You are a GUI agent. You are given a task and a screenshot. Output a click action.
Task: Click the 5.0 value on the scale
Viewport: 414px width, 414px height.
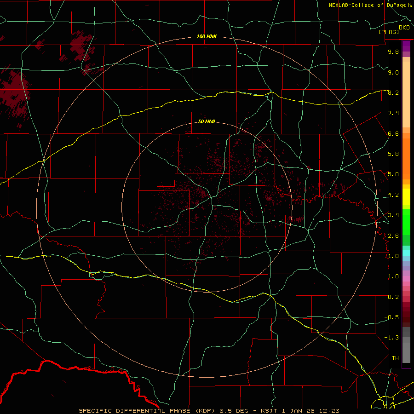(x=393, y=174)
